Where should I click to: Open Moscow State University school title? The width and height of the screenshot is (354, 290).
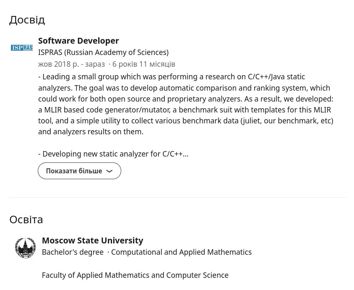pyautogui.click(x=92, y=240)
